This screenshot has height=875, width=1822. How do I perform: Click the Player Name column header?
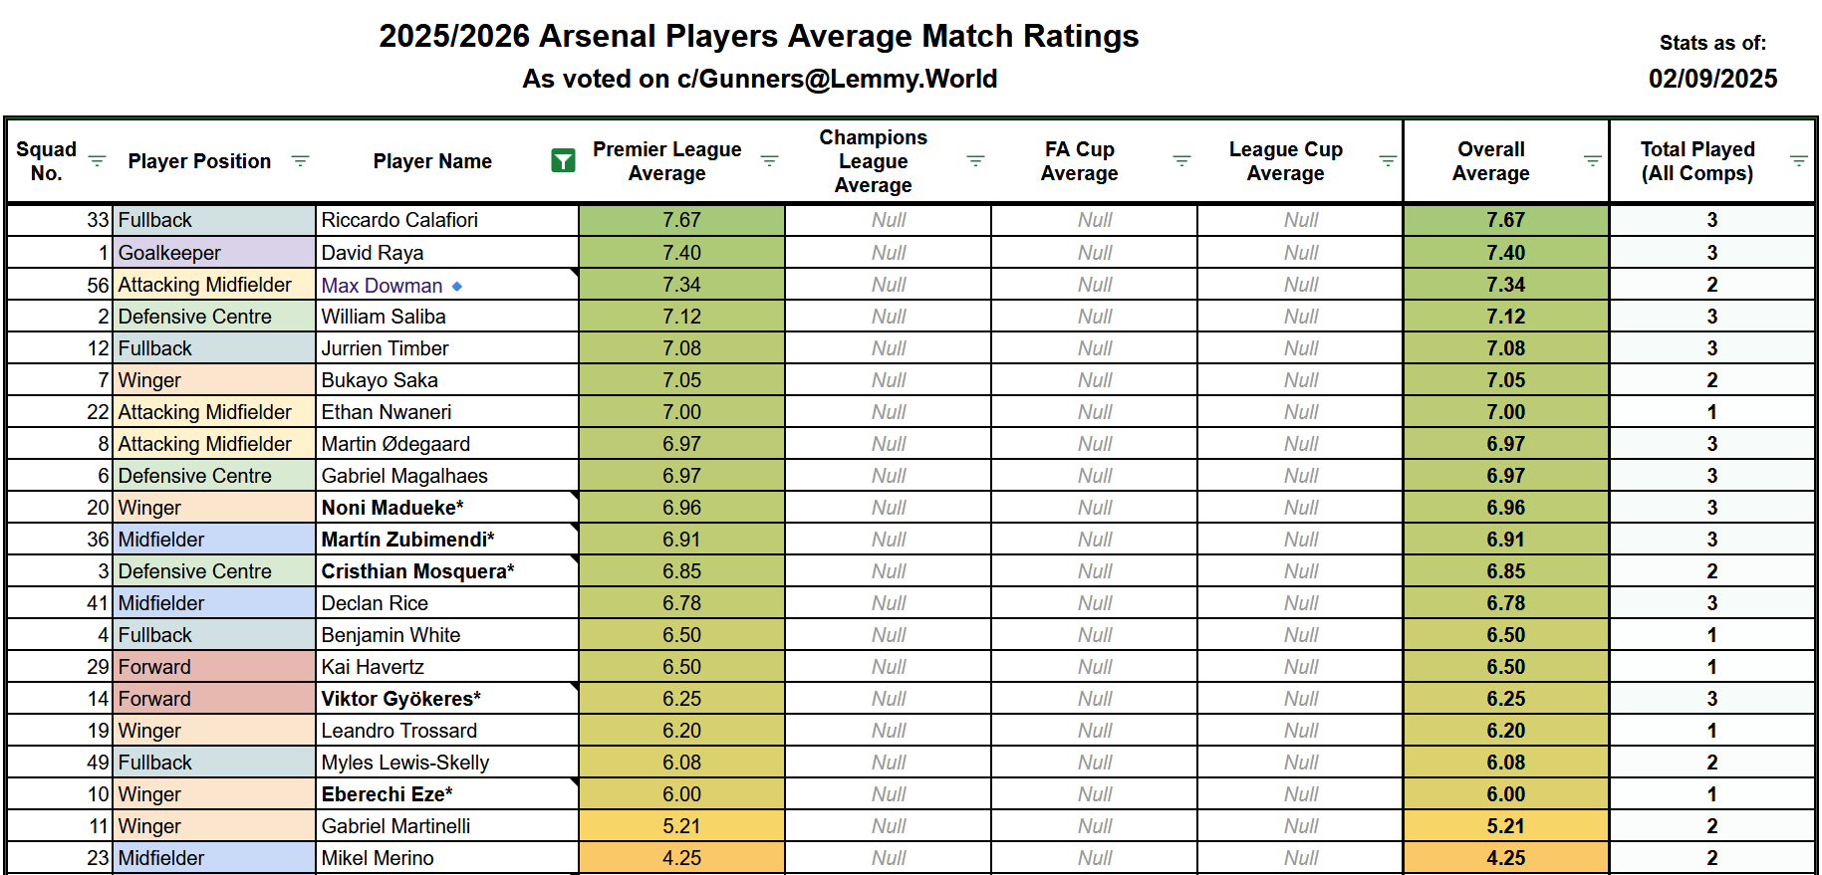(432, 161)
